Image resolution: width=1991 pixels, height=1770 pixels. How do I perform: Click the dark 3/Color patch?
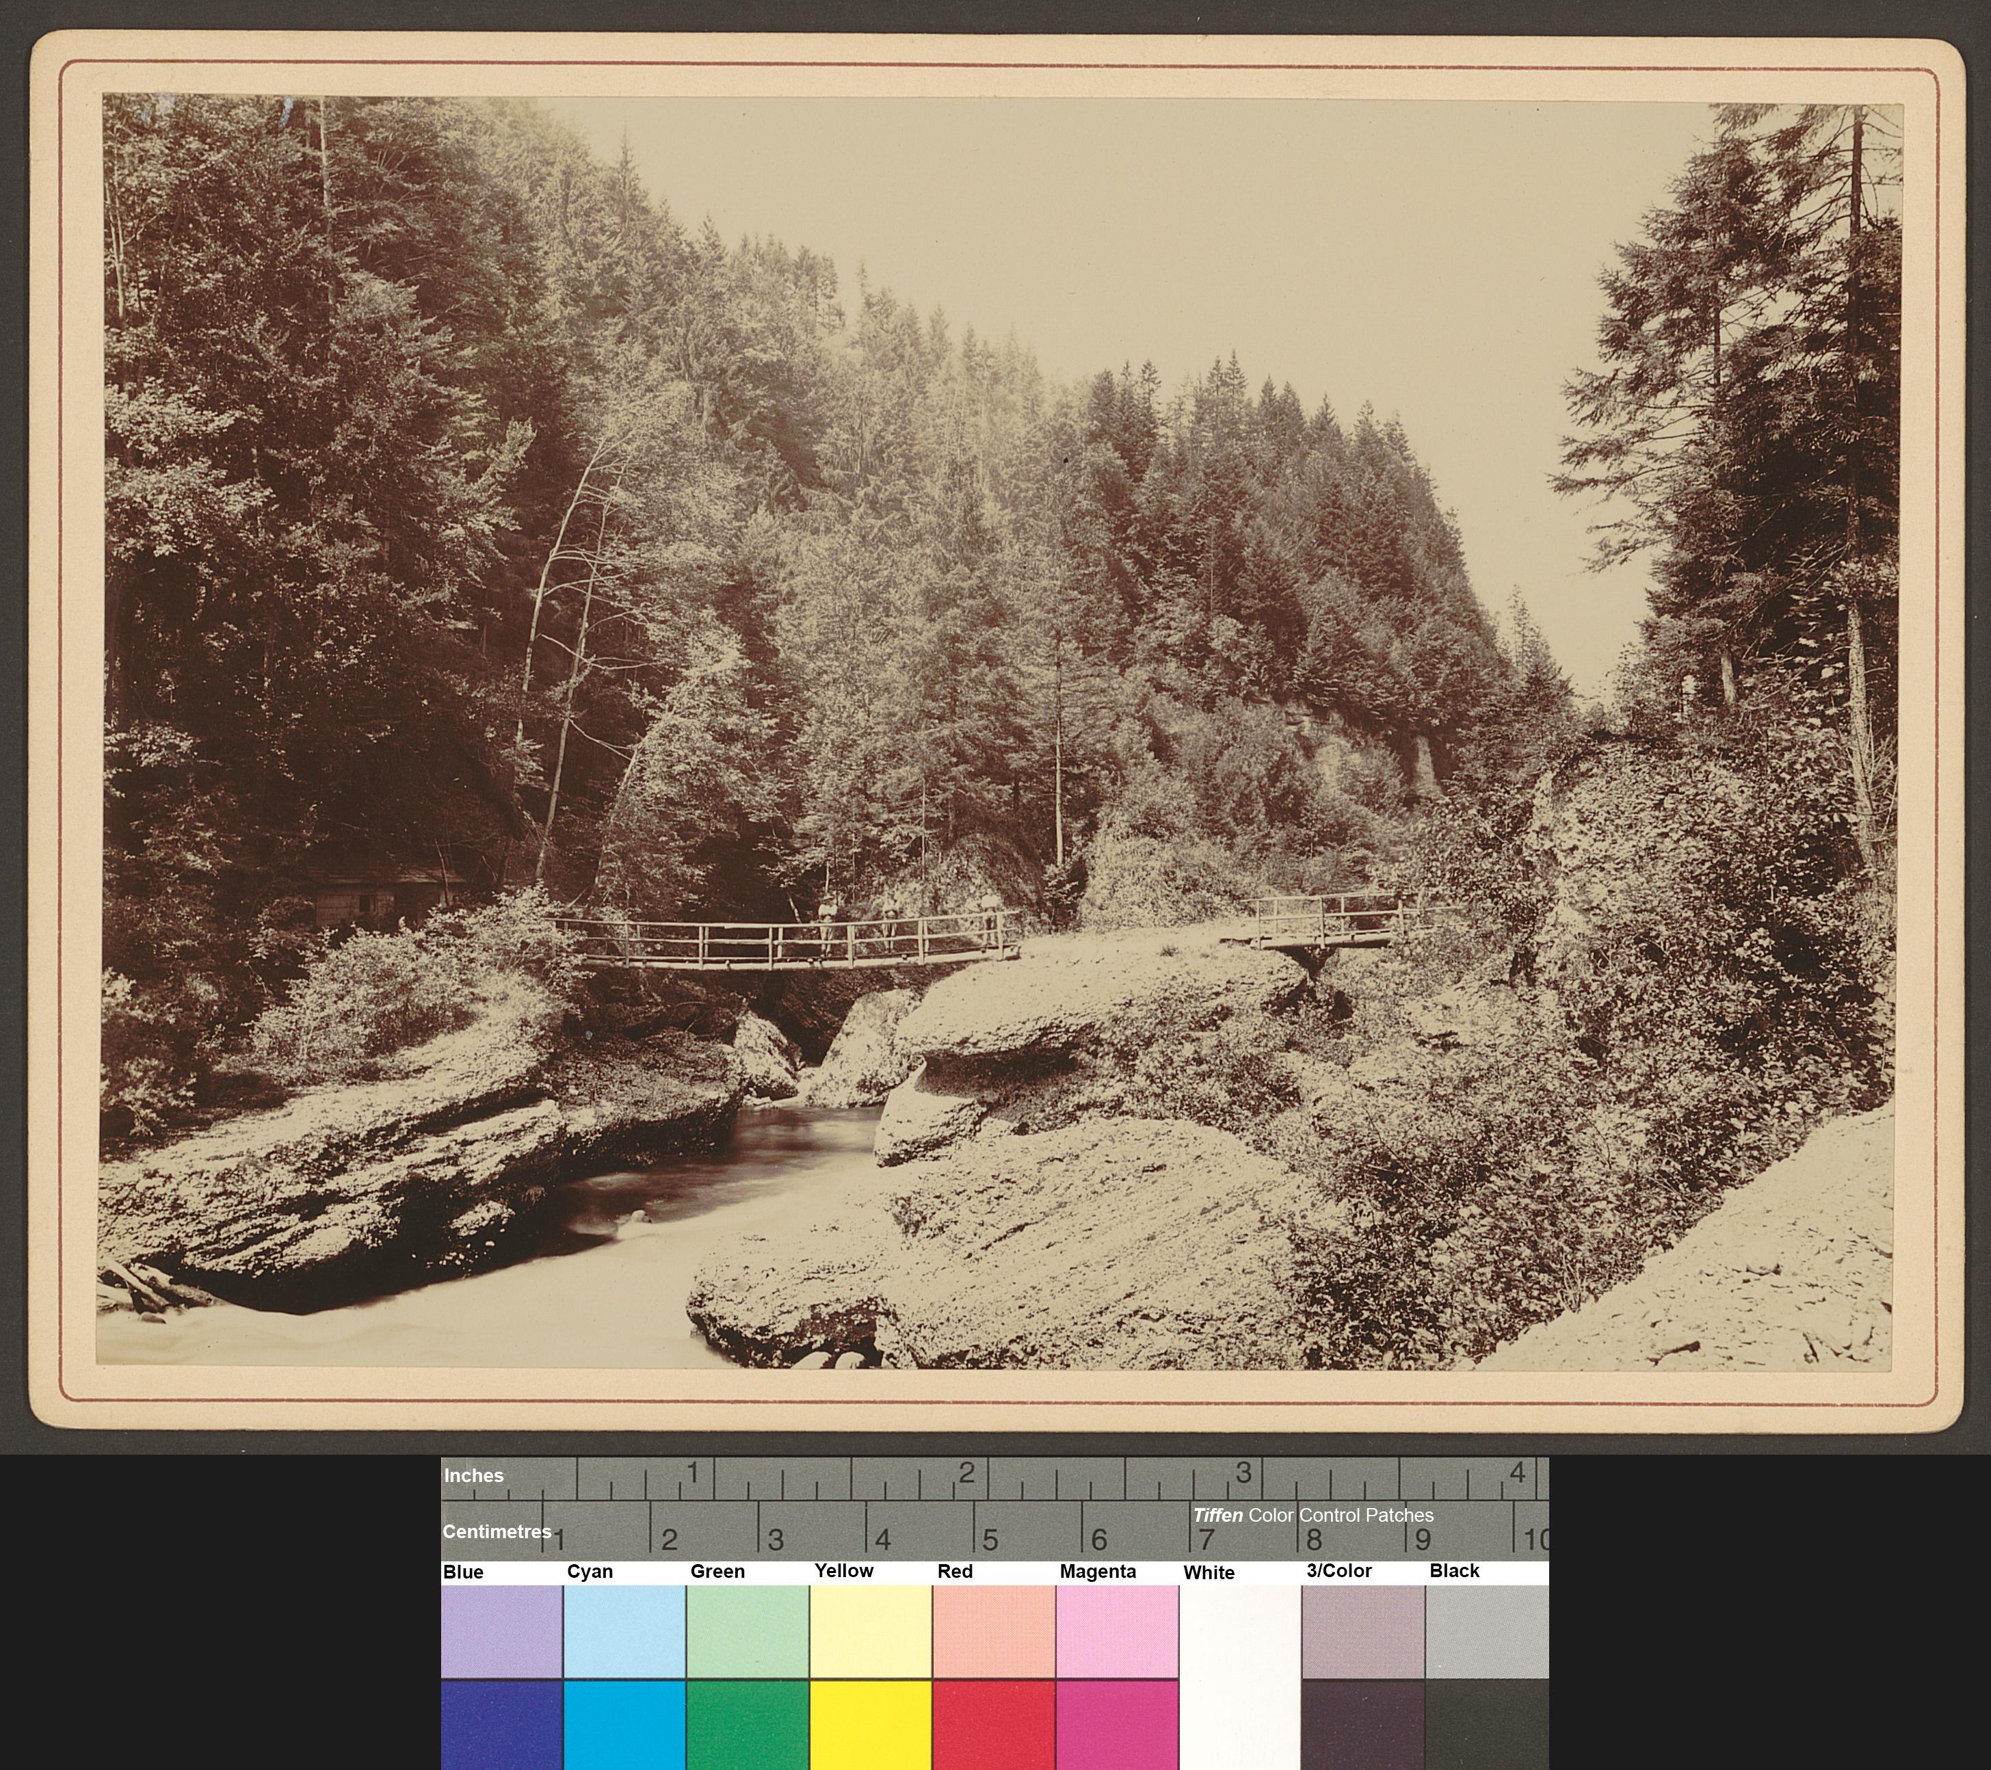1364,1725
